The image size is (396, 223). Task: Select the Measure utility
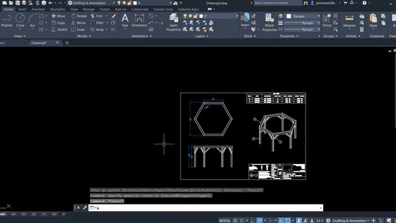point(349,20)
